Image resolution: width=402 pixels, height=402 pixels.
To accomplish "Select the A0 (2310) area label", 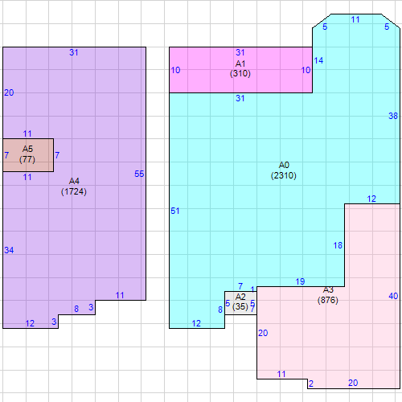I will [284, 170].
